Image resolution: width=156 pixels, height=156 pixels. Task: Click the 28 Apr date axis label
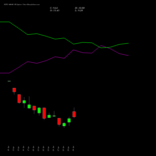coord(63,149)
